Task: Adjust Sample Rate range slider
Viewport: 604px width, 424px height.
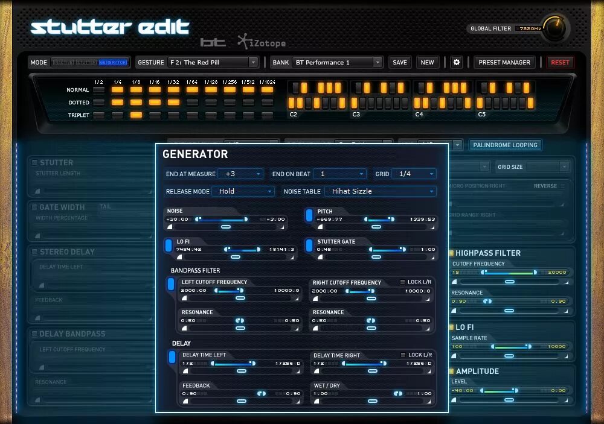Action: click(x=512, y=347)
